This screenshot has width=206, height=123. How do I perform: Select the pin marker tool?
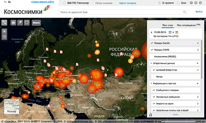pyautogui.click(x=20, y=23)
